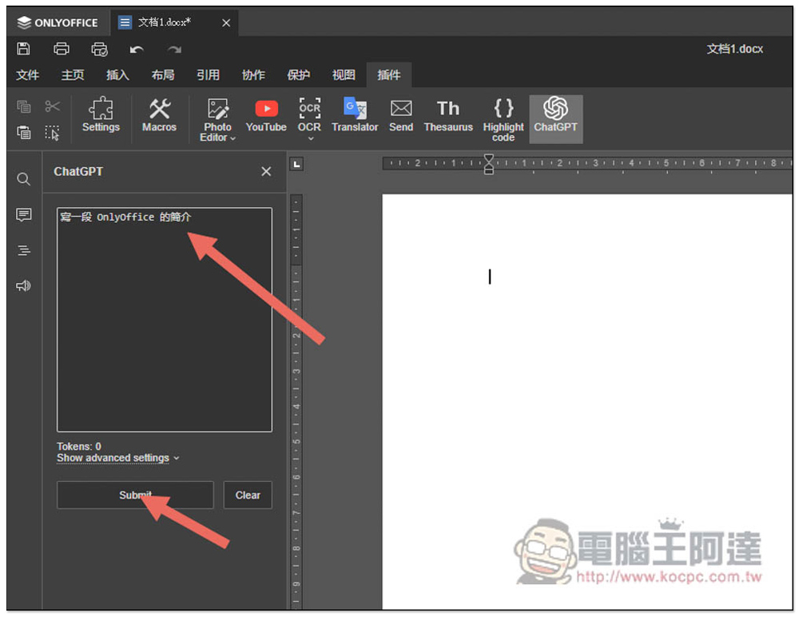The width and height of the screenshot is (799, 617).
Task: Click in the document page body
Action: [x=587, y=401]
